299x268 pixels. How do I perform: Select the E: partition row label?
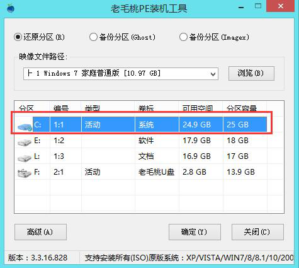coord(37,141)
